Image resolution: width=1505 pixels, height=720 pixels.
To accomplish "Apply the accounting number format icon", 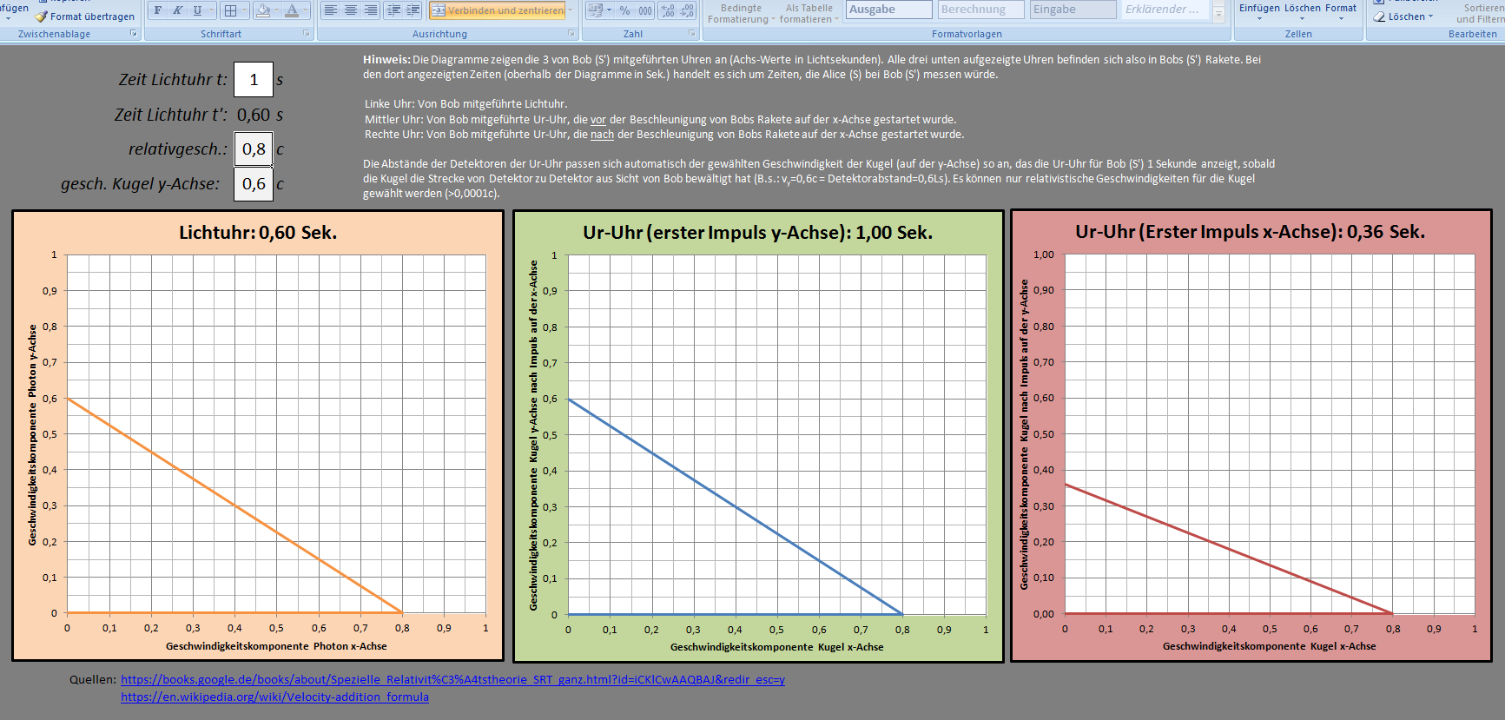I will click(595, 10).
